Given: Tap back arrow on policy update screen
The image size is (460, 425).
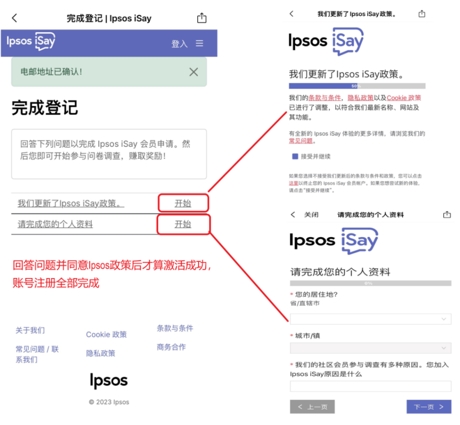Looking at the screenshot, I should 291,13.
